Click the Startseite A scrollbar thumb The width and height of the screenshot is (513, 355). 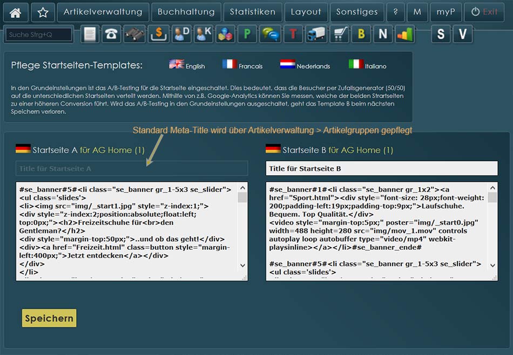tap(242, 197)
